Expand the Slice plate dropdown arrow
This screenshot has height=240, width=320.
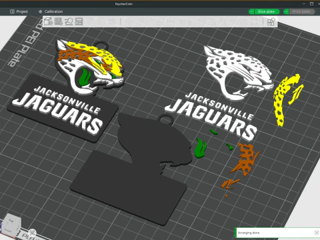click(251, 11)
